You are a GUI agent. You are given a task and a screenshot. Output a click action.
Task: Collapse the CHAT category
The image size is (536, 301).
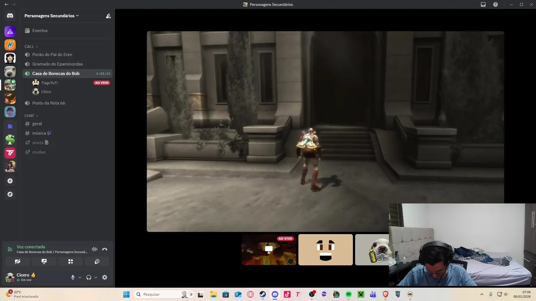[x=31, y=115]
